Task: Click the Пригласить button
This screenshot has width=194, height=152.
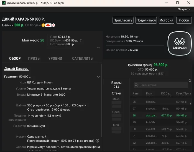Action: 123,20
